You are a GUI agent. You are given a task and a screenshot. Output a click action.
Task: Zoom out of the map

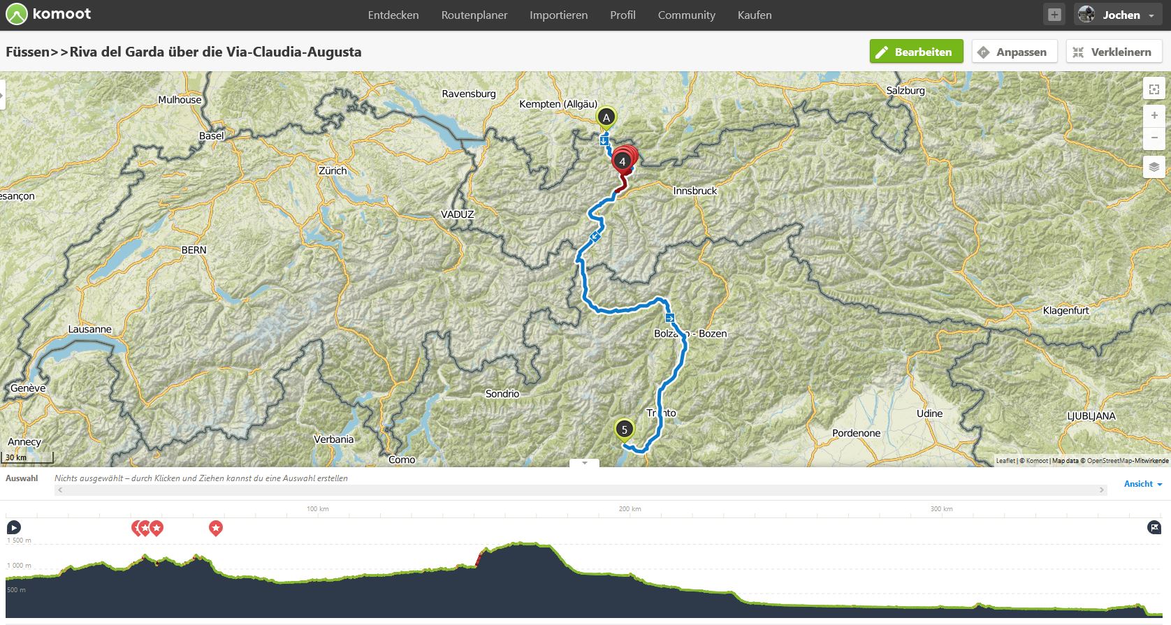1154,138
